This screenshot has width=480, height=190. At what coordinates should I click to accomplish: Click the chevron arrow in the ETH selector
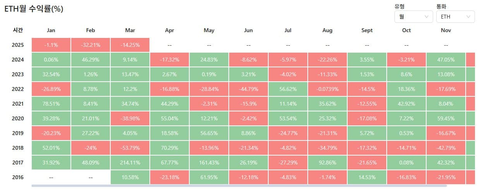pos(468,17)
